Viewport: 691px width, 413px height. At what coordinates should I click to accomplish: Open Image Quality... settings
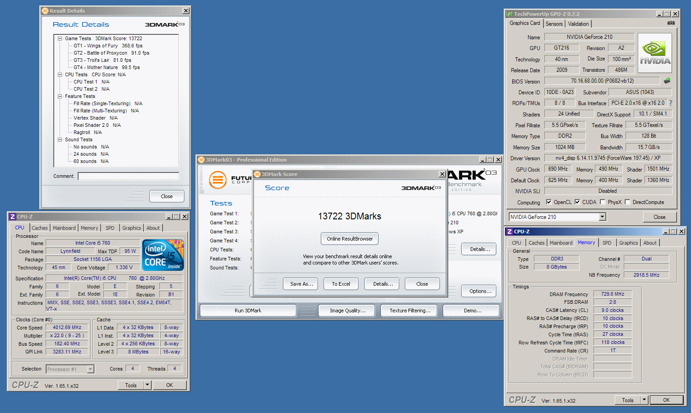coord(348,311)
